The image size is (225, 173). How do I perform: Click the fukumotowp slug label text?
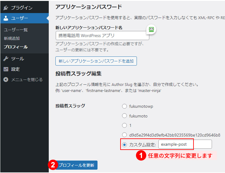click(141, 107)
